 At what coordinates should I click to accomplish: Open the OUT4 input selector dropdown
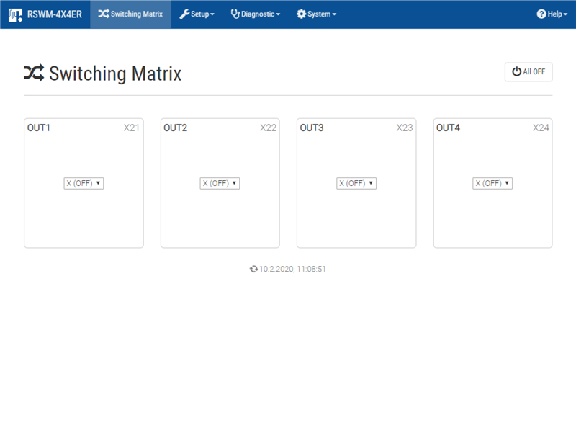(492, 183)
